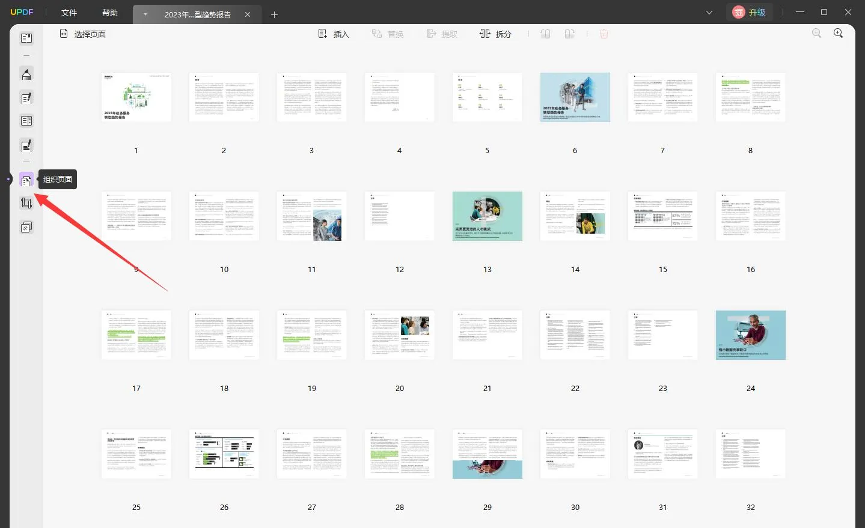The image size is (865, 528).
Task: Select page 22 thumbnail
Action: (575, 335)
